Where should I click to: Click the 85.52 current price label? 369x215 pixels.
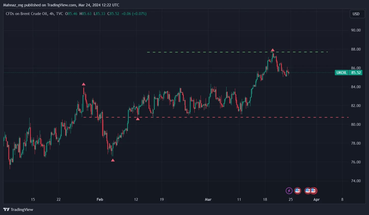[x=356, y=73]
